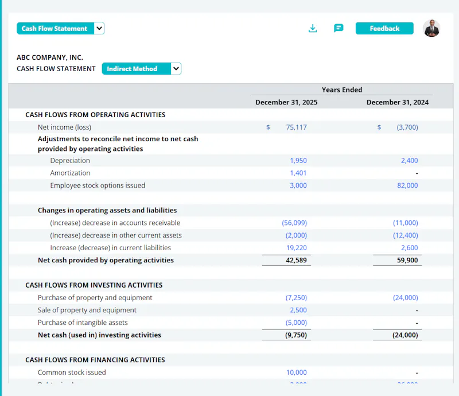Click depreciation value 2,400
This screenshot has width=459, height=396.
(409, 161)
